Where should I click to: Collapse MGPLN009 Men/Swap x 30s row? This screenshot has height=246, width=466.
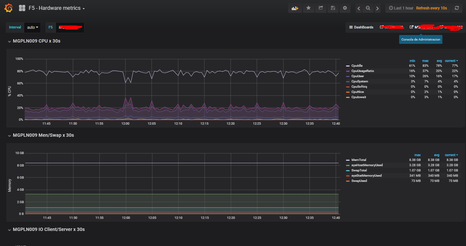(43, 135)
